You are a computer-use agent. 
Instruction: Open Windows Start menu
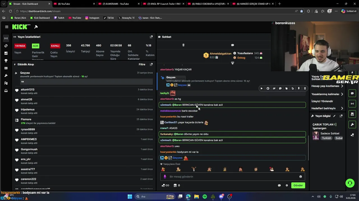tap(130, 197)
